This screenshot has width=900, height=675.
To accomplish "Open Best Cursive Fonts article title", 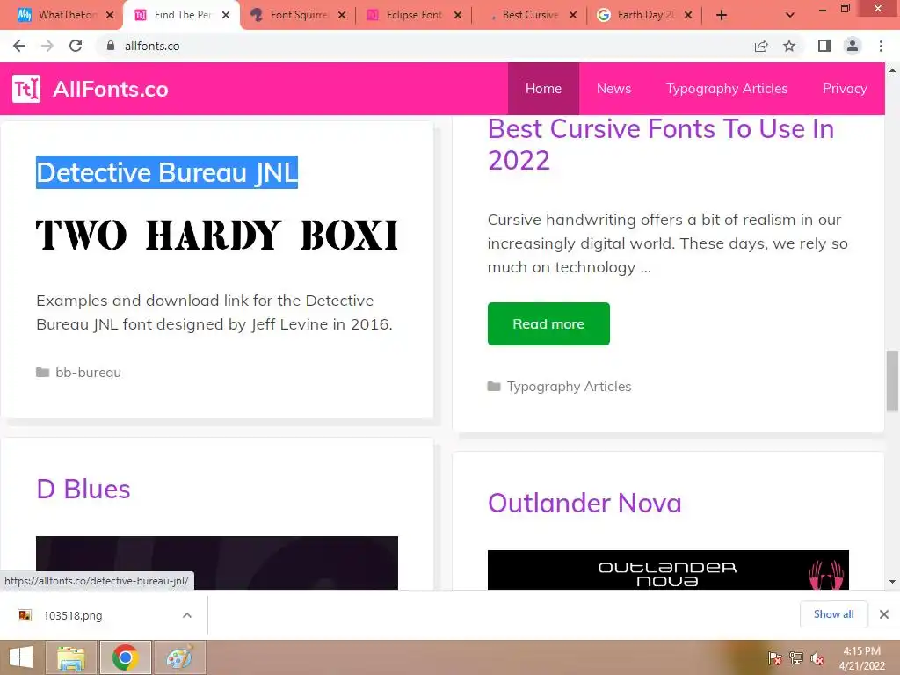I will pyautogui.click(x=660, y=145).
